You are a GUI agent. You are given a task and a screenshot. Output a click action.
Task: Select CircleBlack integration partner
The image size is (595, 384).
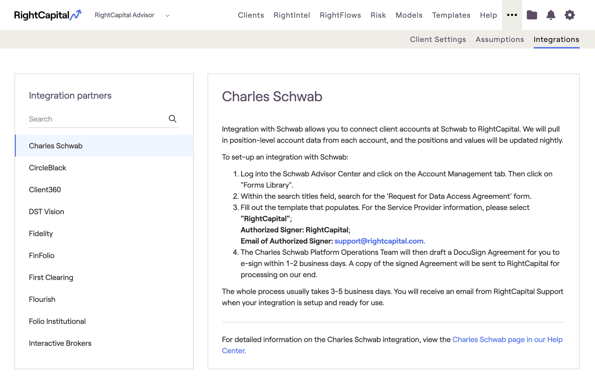(x=104, y=168)
